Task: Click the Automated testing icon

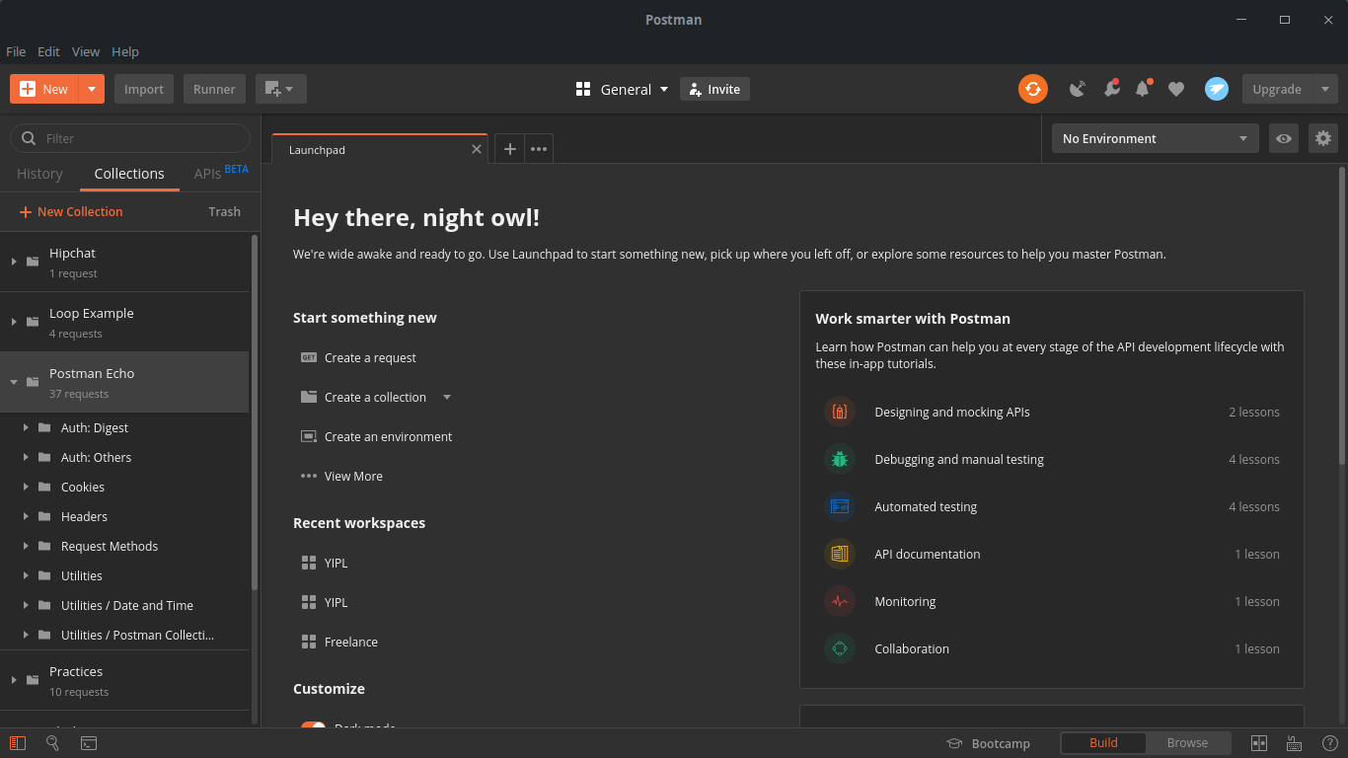Action: click(840, 506)
